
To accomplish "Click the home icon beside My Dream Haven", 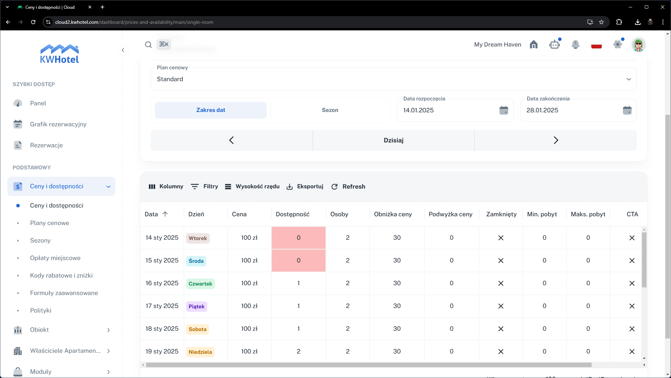I will coord(534,44).
